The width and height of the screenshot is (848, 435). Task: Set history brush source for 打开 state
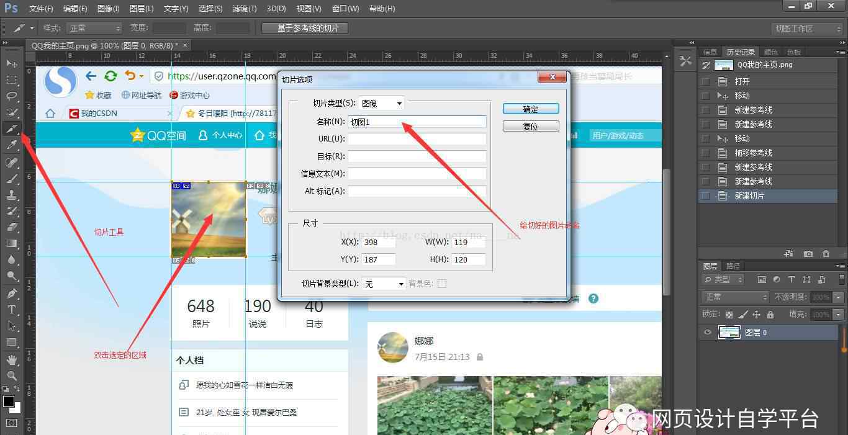click(x=705, y=81)
